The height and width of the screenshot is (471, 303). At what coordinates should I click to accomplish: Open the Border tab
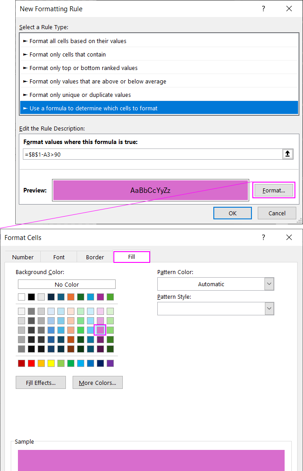tap(95, 257)
